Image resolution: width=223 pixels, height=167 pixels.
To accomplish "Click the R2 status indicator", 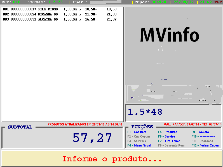I will [x=209, y=2].
